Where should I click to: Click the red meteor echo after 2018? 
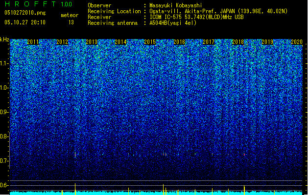pyautogui.click(x=244, y=155)
